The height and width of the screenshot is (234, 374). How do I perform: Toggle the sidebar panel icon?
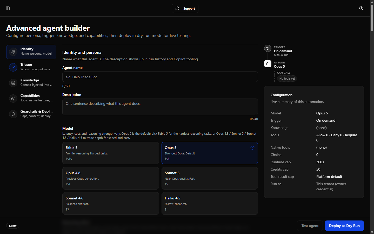[x=8, y=8]
